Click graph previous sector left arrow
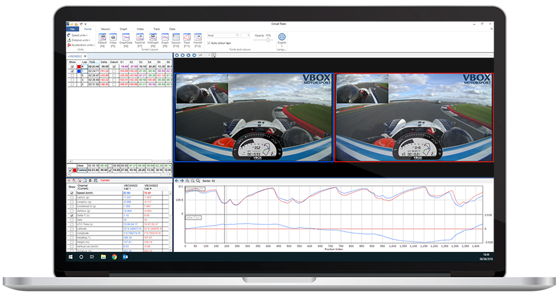Viewport: 560px width, 296px height. coord(177,181)
